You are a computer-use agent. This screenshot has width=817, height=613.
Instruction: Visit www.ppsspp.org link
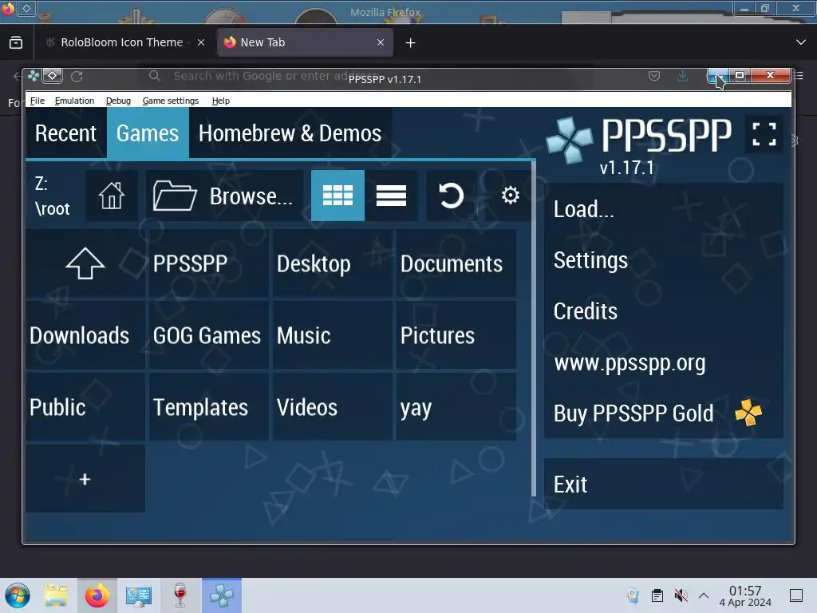point(663,362)
